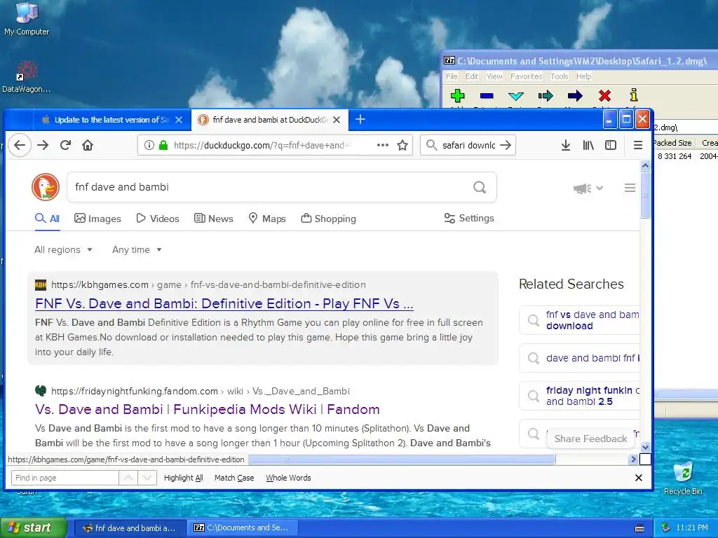Image resolution: width=718 pixels, height=538 pixels.
Task: Click the green Add icon in 7-Zip
Action: tap(457, 95)
